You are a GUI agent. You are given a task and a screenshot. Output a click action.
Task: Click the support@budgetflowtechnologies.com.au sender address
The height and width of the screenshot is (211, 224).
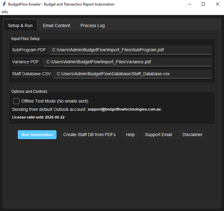[x=124, y=109]
